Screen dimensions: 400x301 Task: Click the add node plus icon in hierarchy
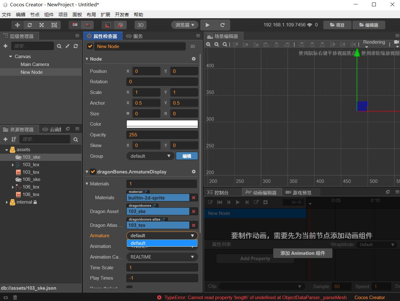(x=5, y=46)
